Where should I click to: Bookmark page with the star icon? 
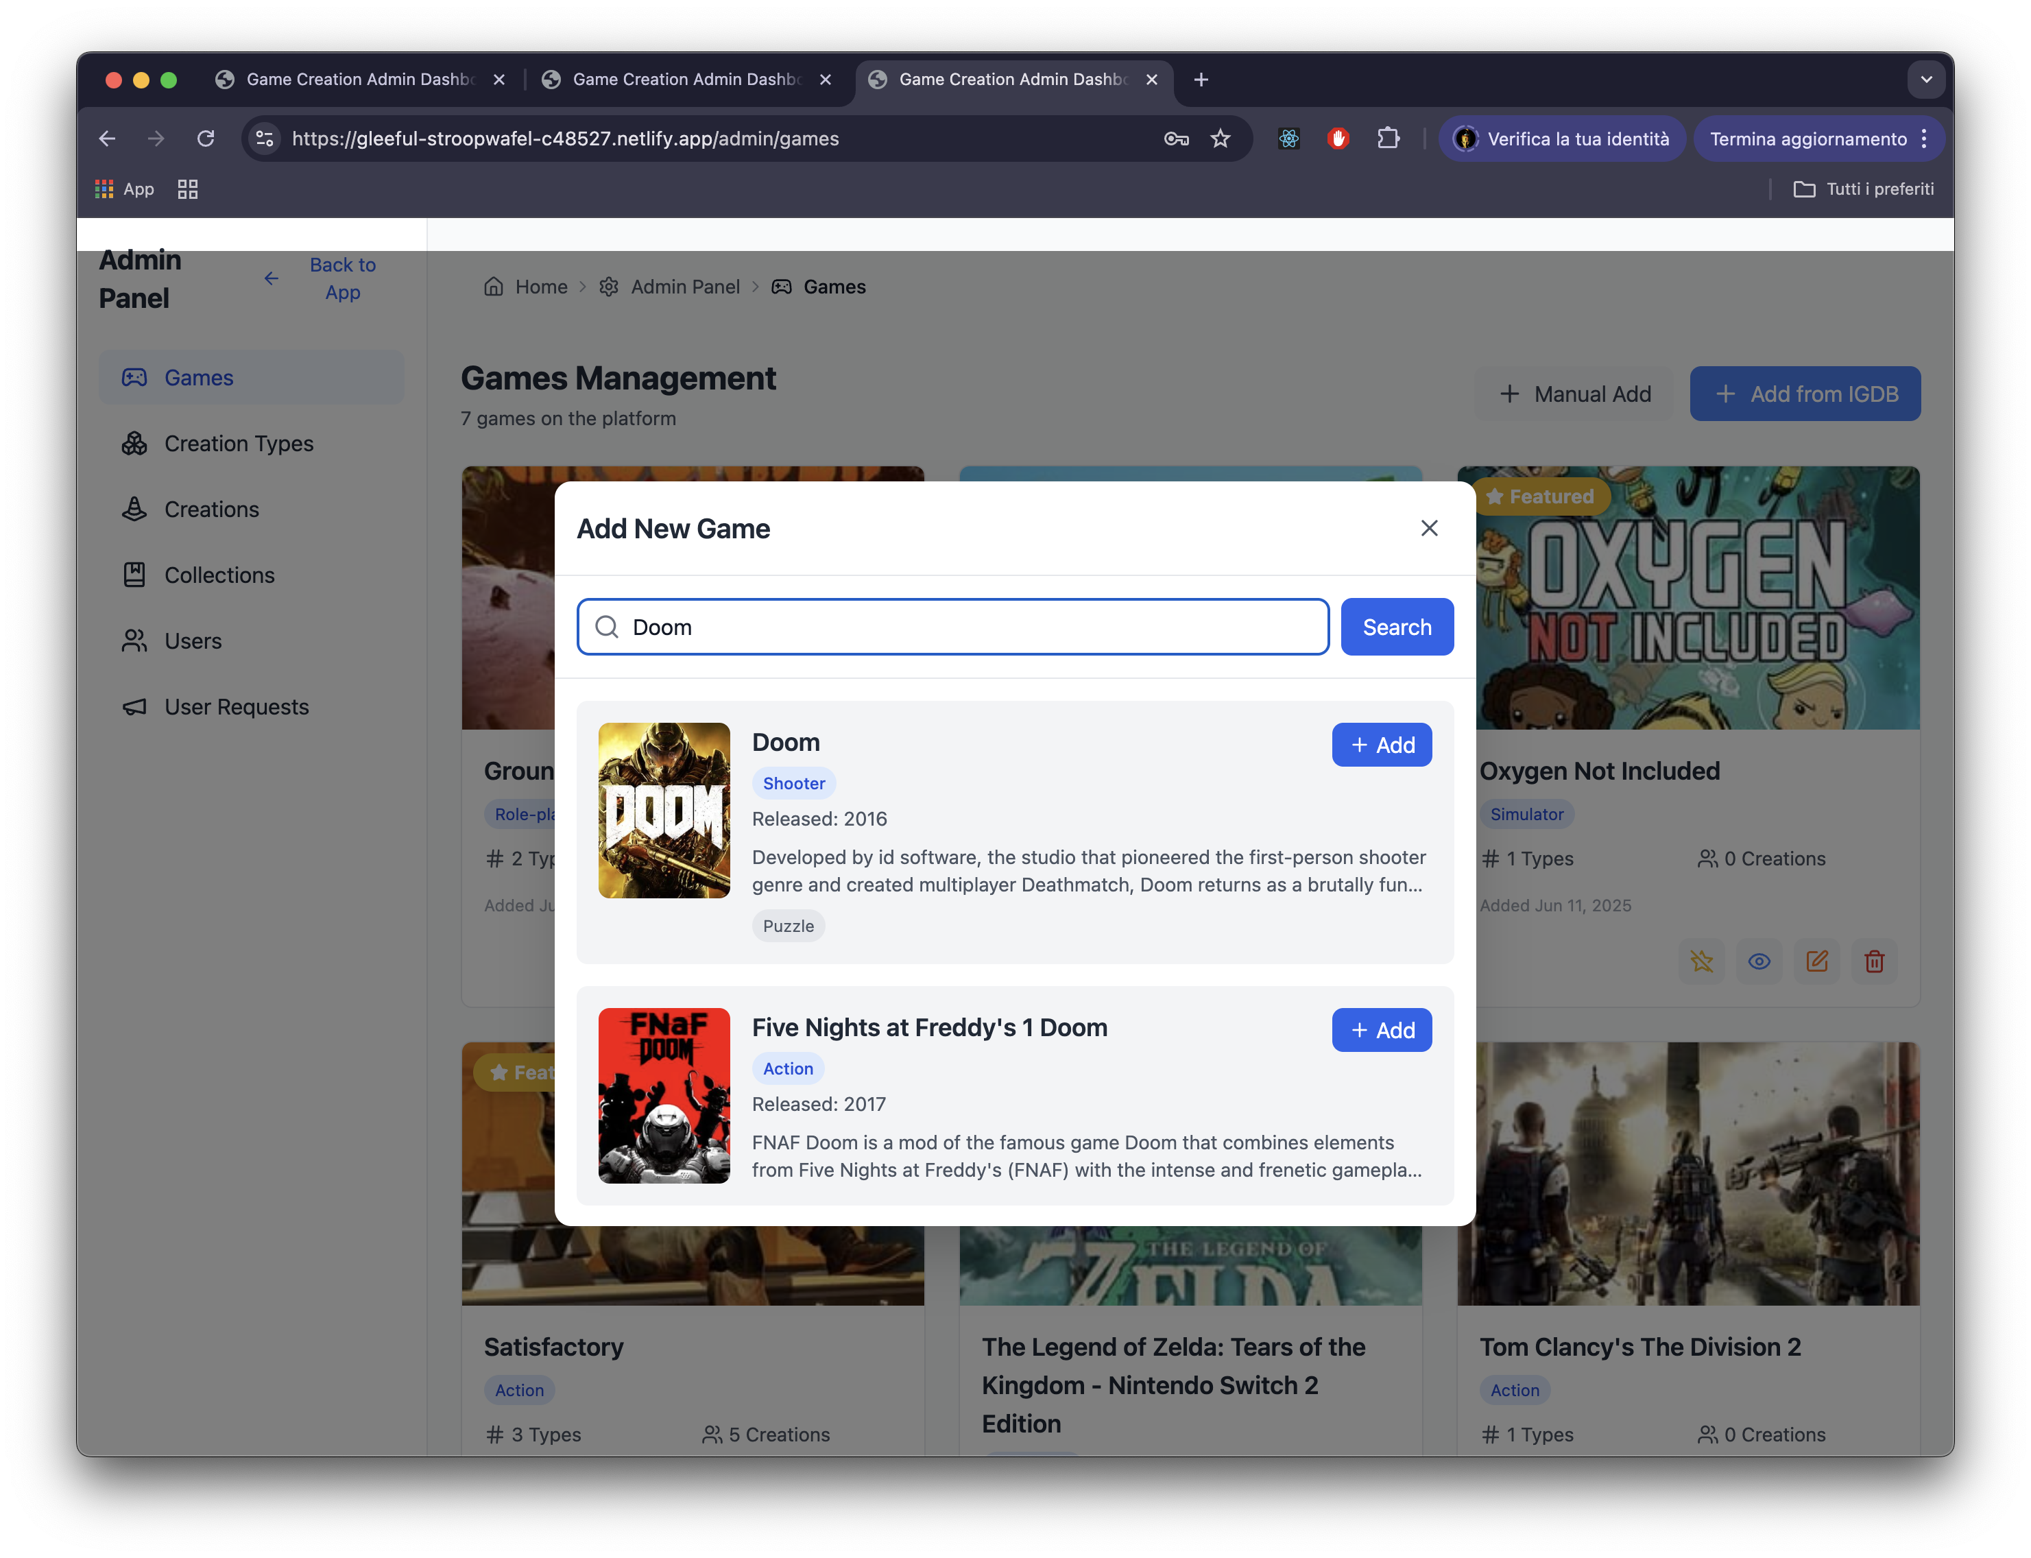coord(1220,139)
